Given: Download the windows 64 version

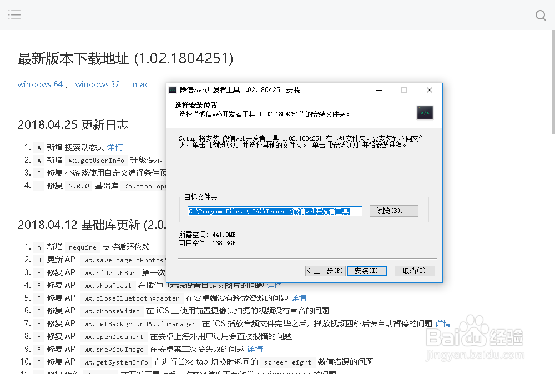Looking at the screenshot, I should pyautogui.click(x=39, y=84).
